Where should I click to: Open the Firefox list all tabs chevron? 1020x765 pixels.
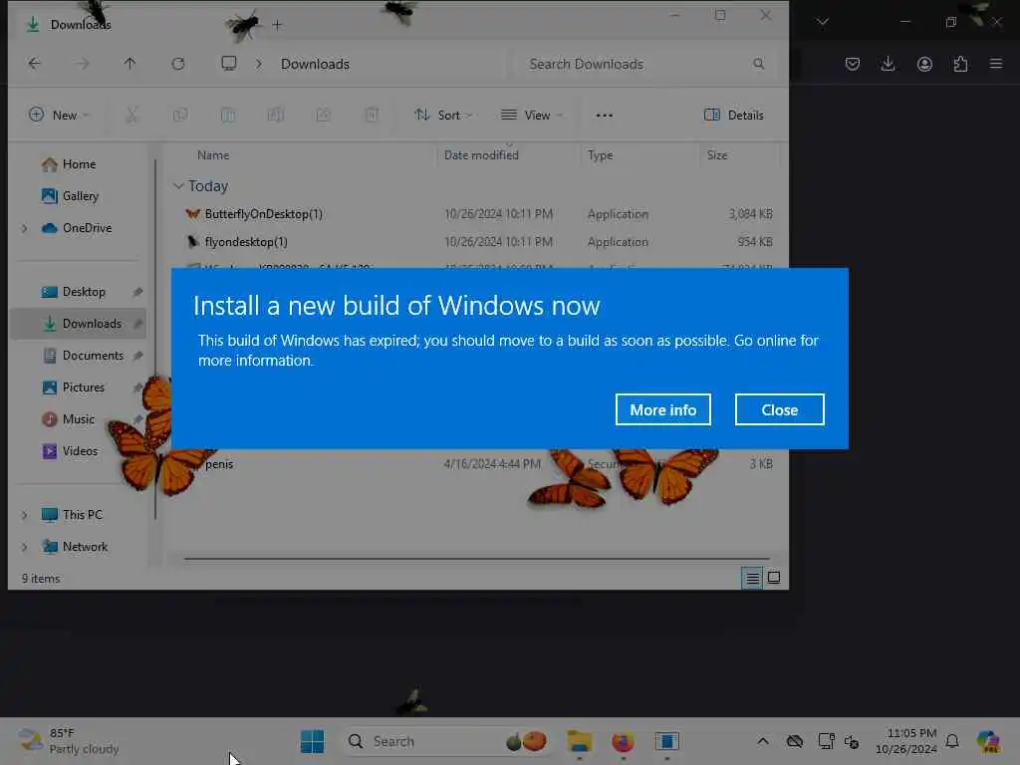click(x=823, y=22)
